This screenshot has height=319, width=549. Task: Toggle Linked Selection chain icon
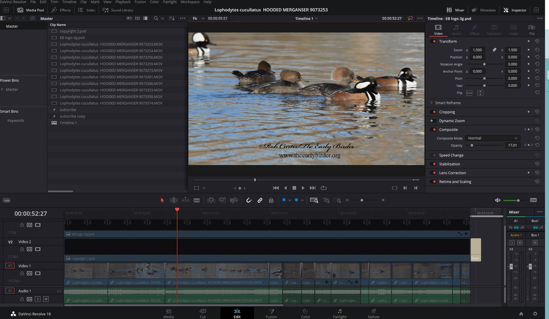tap(260, 200)
